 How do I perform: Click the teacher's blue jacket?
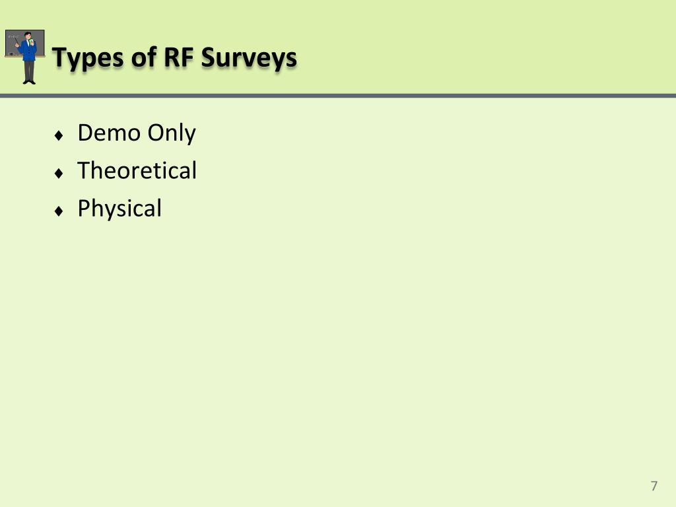point(29,51)
